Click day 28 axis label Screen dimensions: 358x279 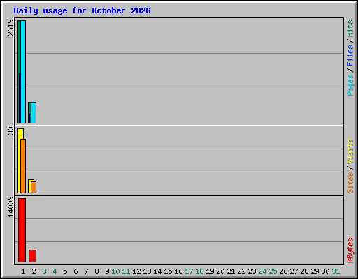tap(304, 271)
